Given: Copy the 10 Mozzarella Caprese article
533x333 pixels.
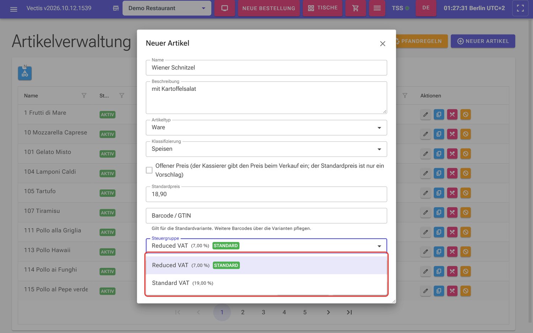Looking at the screenshot, I should click(439, 134).
